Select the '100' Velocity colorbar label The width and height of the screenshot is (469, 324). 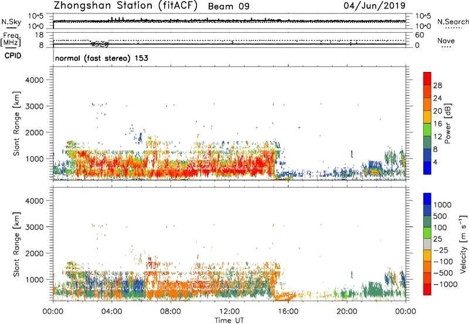point(440,228)
